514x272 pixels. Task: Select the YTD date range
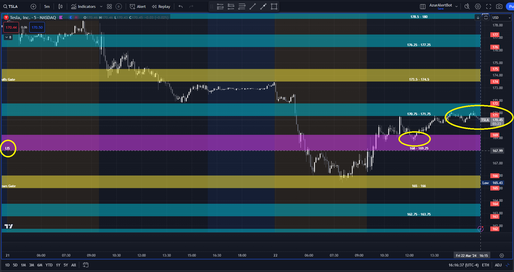point(49,265)
